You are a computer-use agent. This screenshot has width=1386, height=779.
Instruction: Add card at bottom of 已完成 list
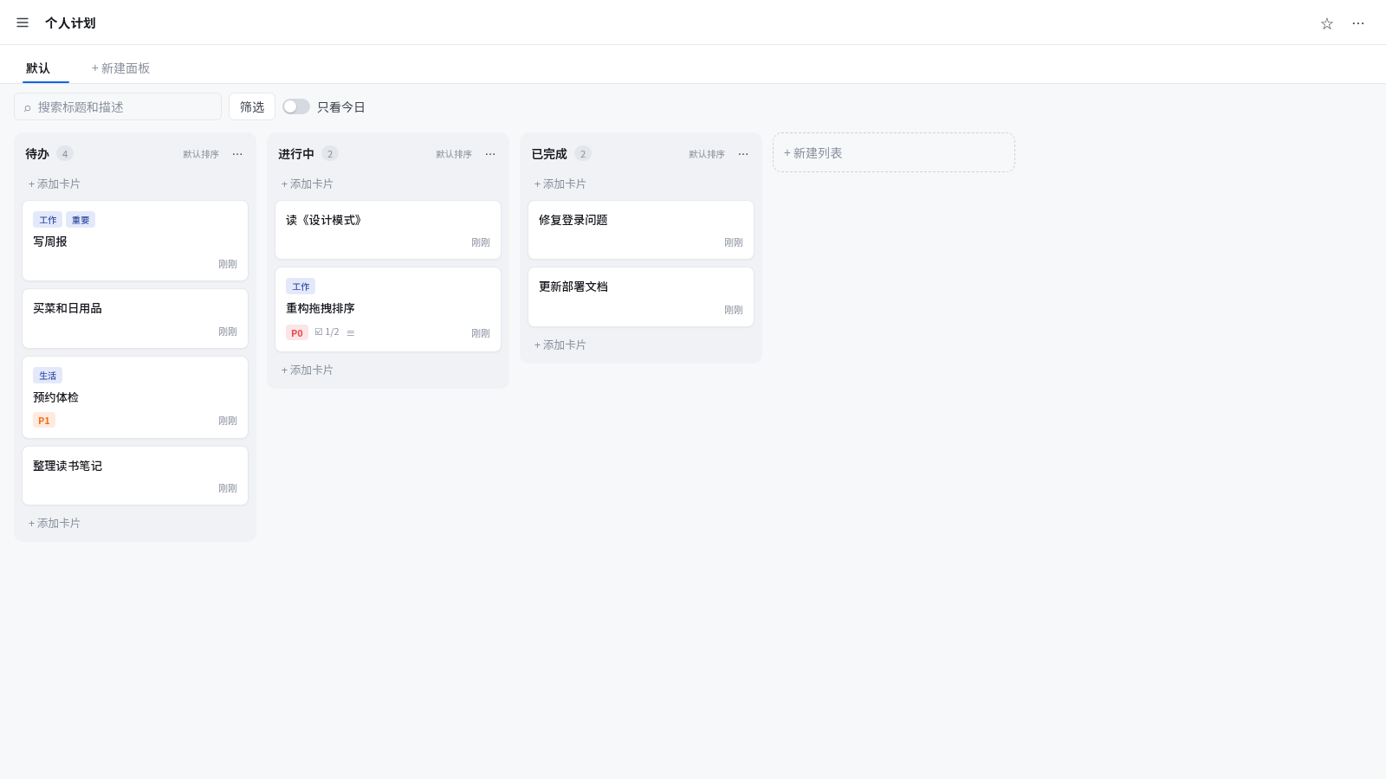point(560,345)
